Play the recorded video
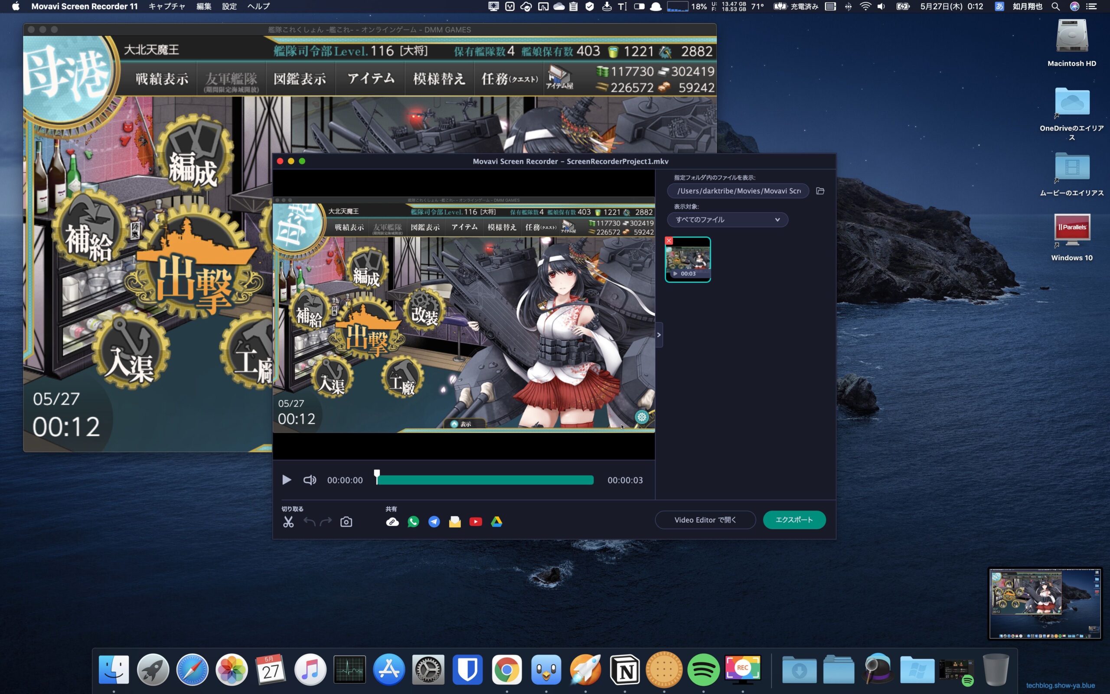1110x694 pixels. click(287, 480)
